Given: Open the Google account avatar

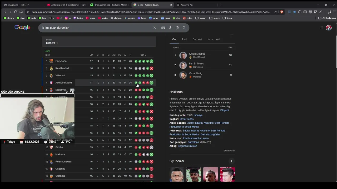Looking at the screenshot, I should (329, 28).
